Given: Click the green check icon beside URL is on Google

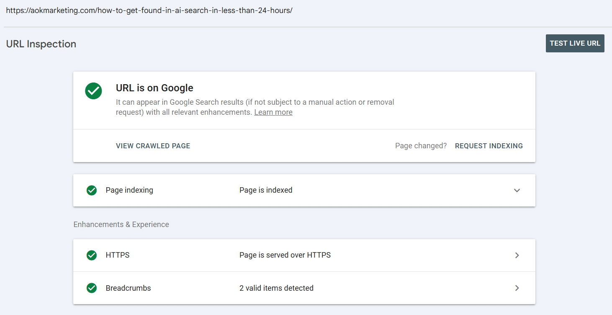Looking at the screenshot, I should pyautogui.click(x=93, y=91).
